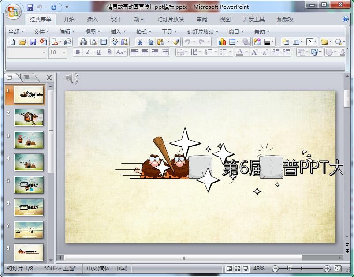Click the zoom slider handle
354x277 pixels.
tap(289, 269)
